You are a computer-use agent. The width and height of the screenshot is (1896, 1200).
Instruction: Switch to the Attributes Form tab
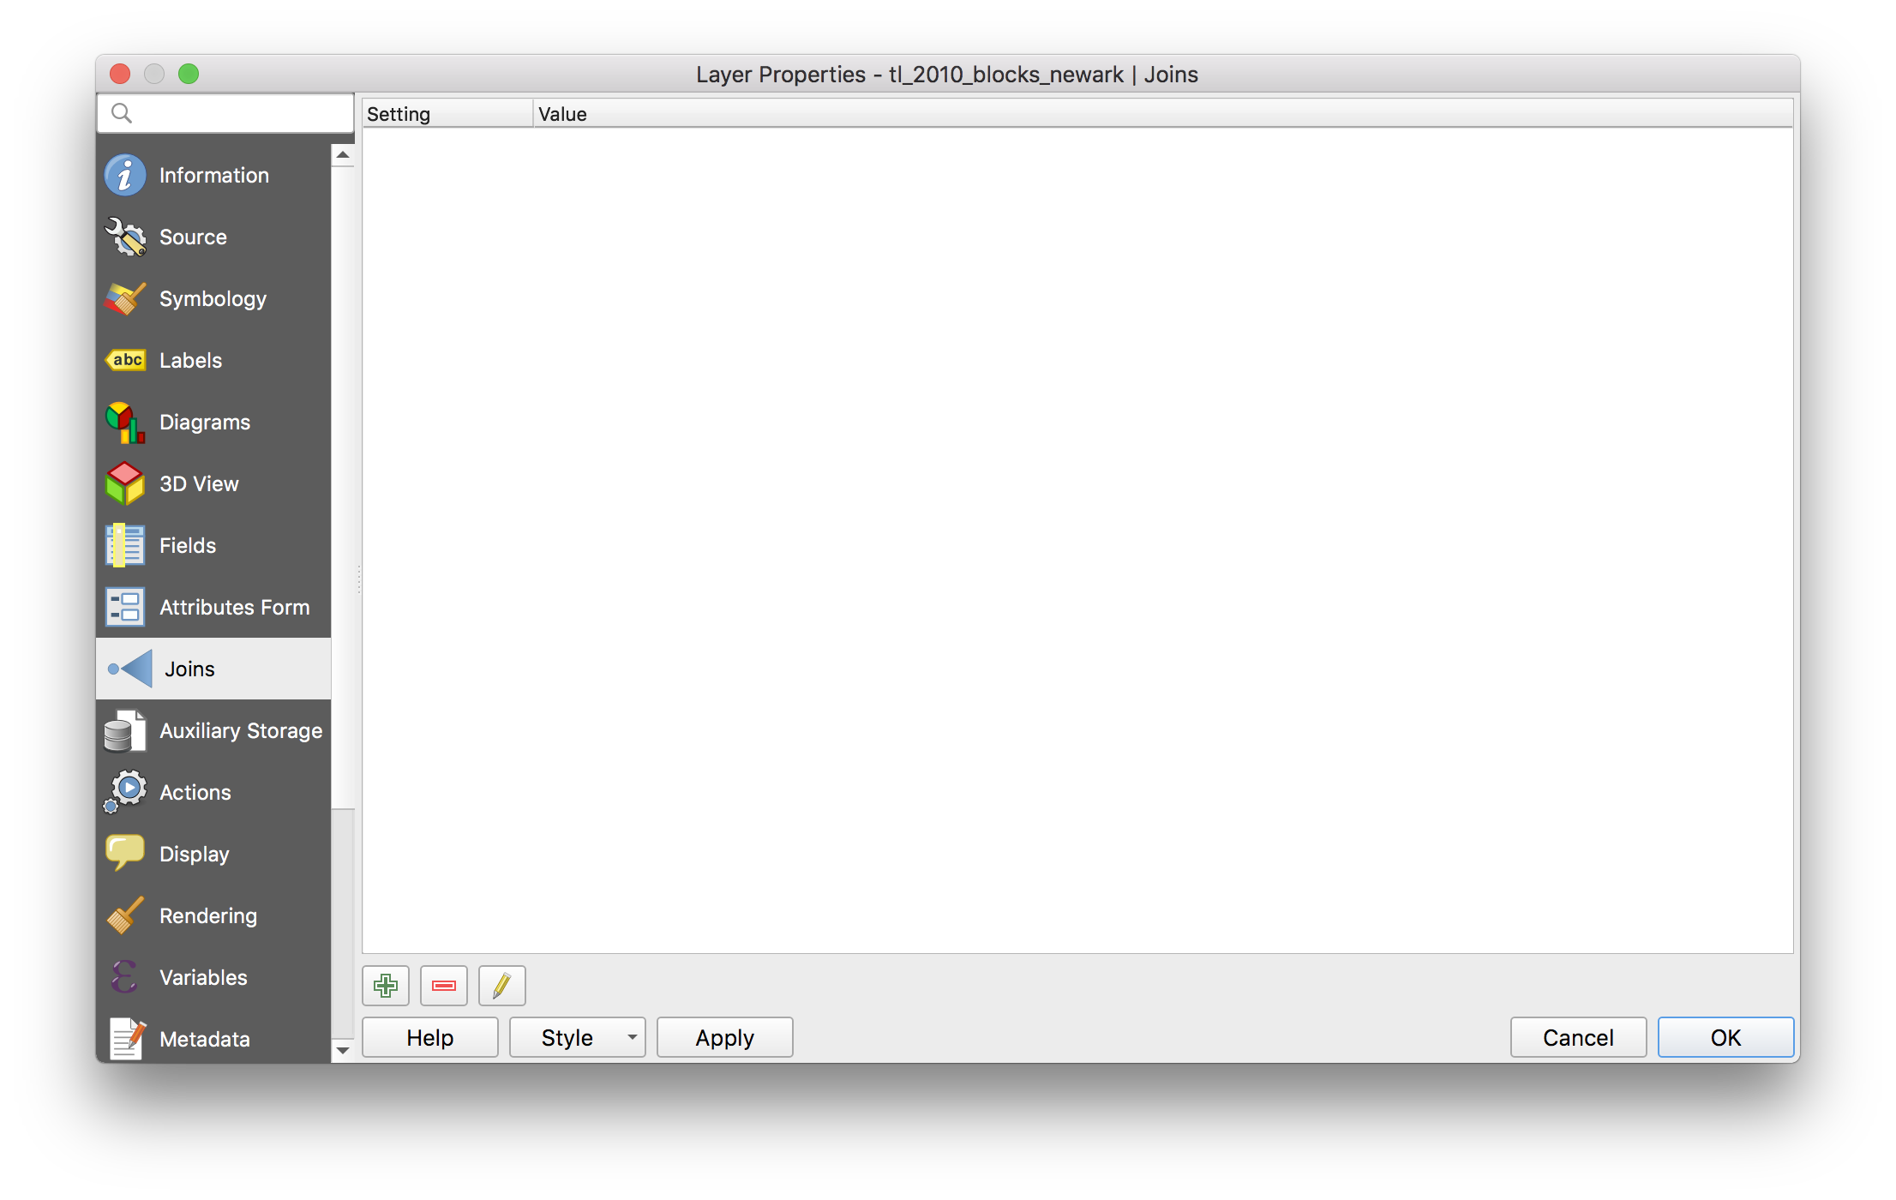click(233, 608)
